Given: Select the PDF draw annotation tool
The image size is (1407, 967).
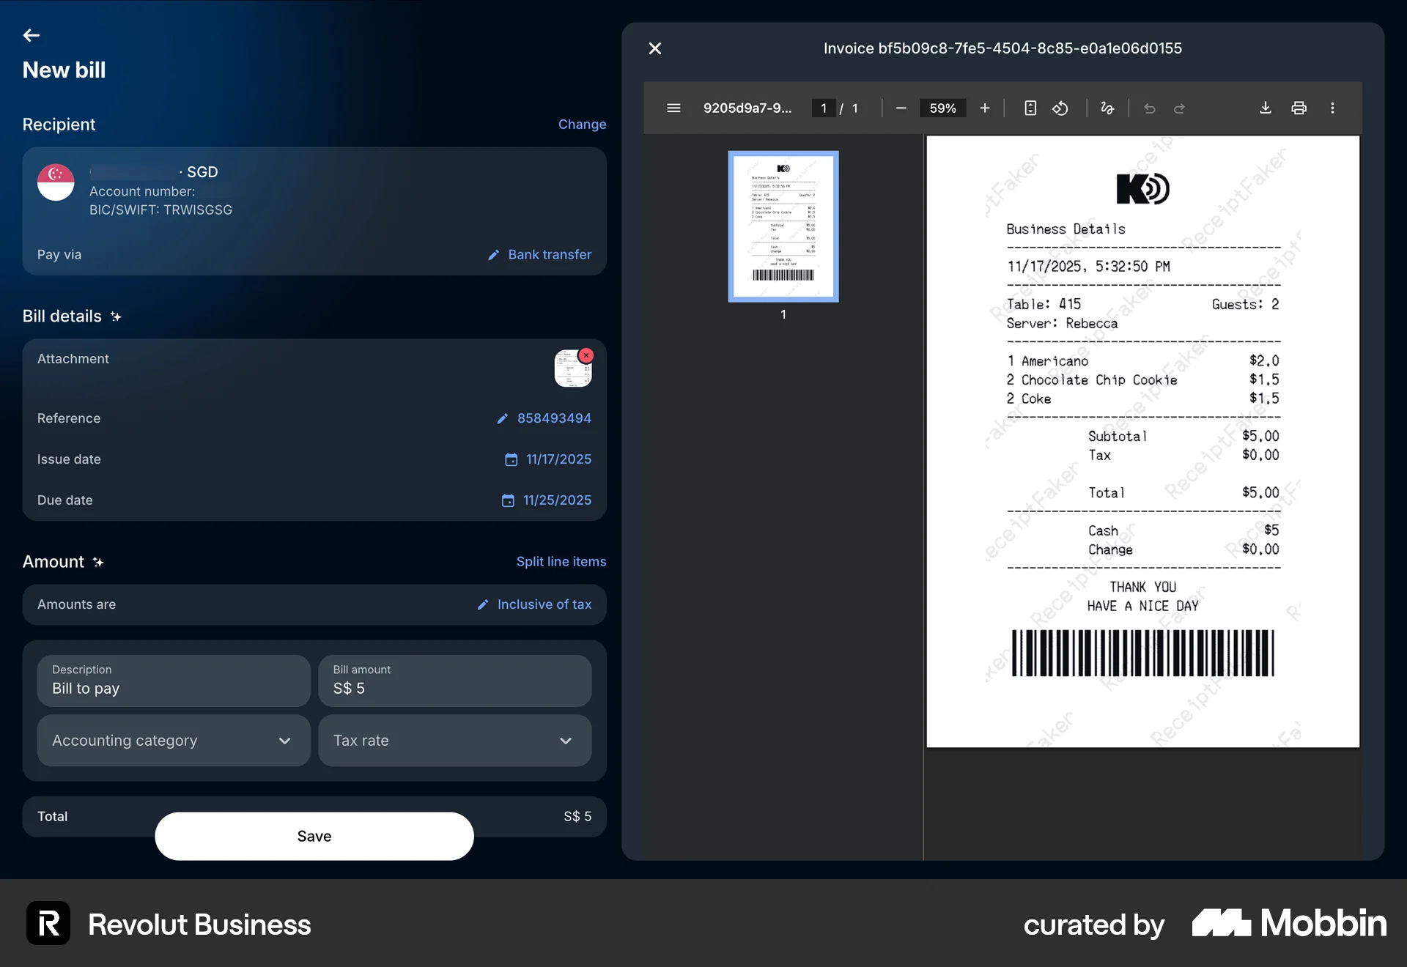Looking at the screenshot, I should pyautogui.click(x=1107, y=108).
